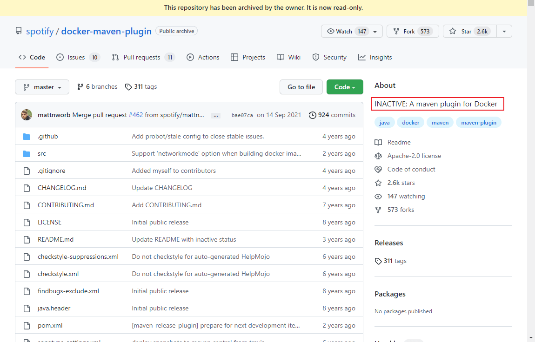Click the book icon beside Readme

tap(378, 142)
